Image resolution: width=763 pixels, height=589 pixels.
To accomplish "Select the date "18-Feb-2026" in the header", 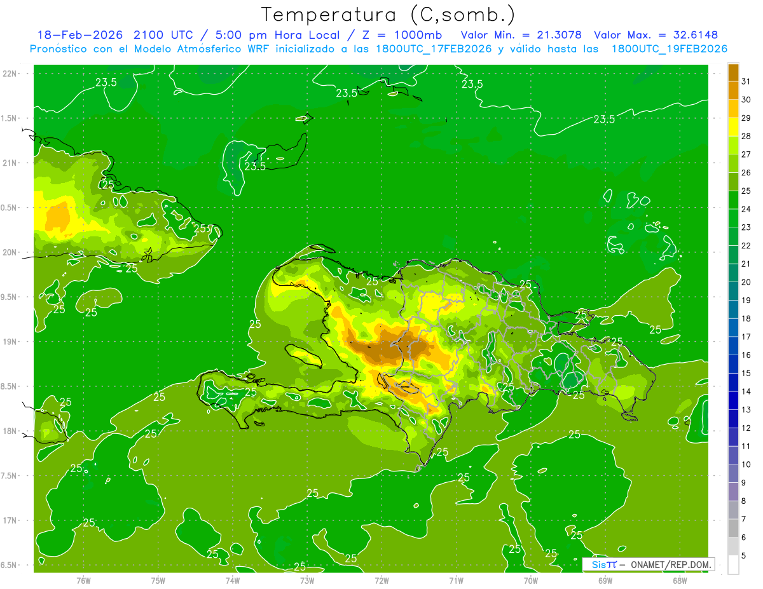I will [x=79, y=35].
